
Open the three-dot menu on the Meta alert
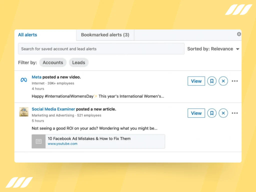pos(235,81)
